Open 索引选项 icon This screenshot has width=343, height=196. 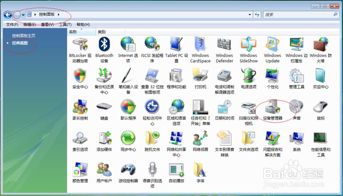[80, 138]
